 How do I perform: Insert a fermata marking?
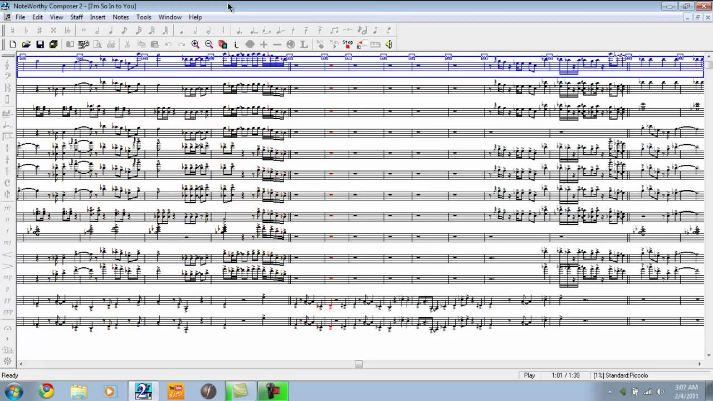pyautogui.click(x=8, y=328)
